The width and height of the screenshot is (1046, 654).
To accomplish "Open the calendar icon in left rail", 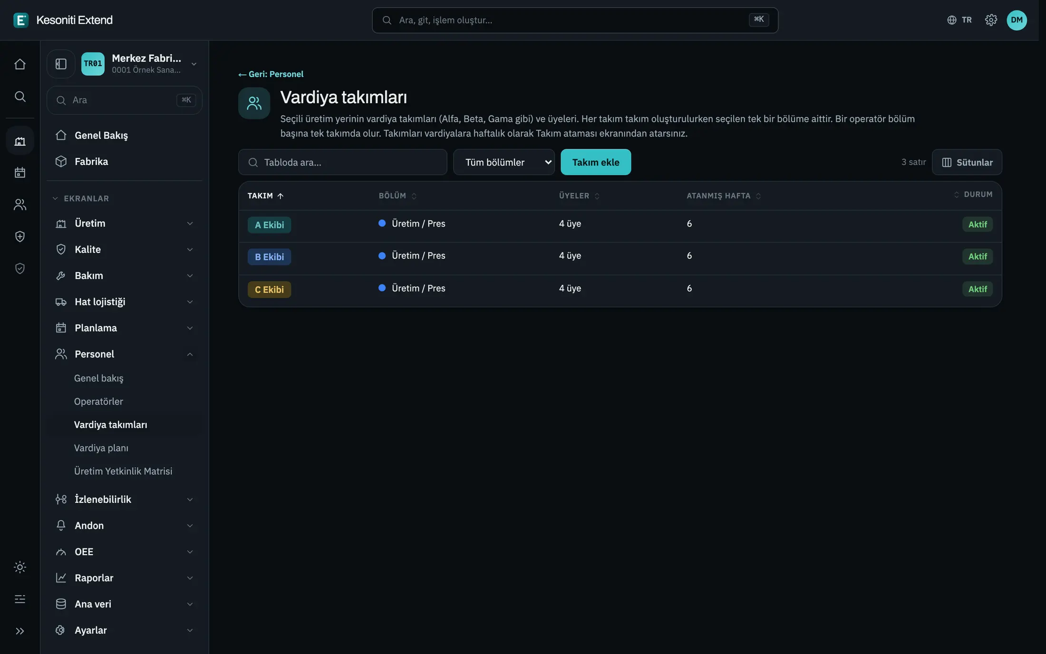I will point(20,172).
